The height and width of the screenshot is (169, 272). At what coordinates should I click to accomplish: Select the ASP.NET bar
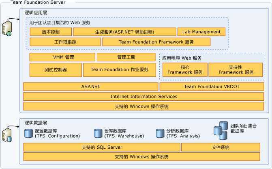pos(91,87)
